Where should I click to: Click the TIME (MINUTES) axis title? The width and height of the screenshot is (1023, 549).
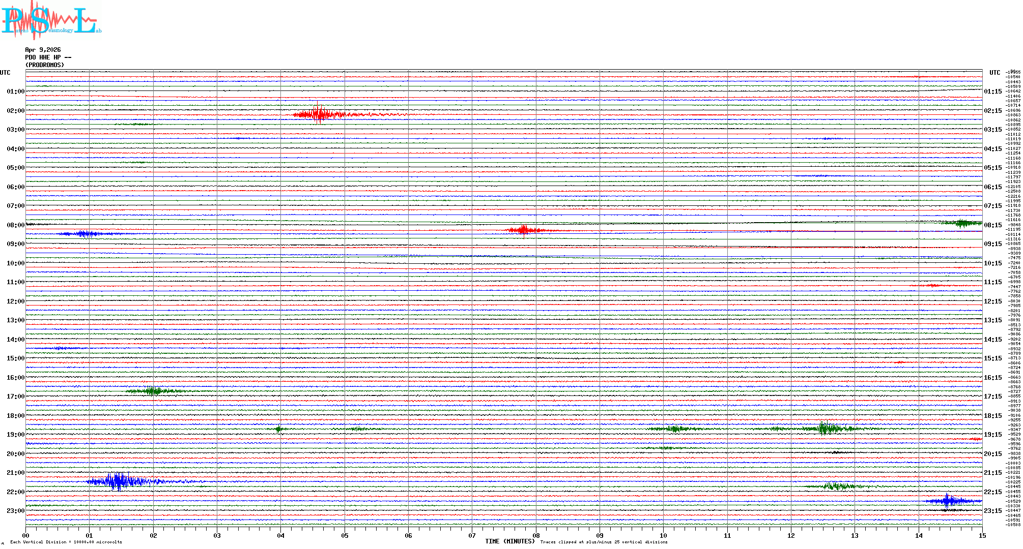coord(509,541)
